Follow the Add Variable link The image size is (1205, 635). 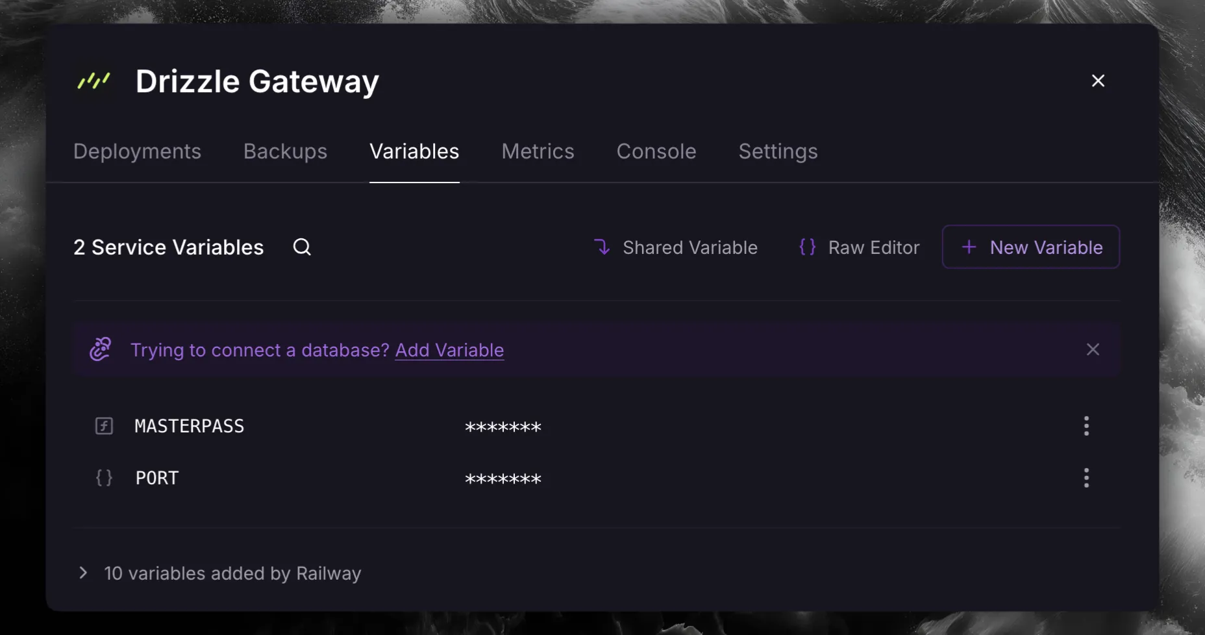click(449, 350)
